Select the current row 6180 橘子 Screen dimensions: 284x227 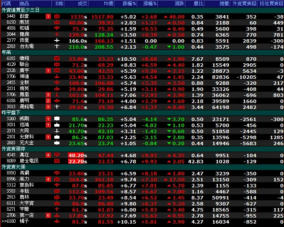pyautogui.click(x=142, y=221)
